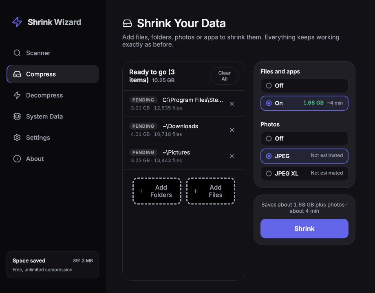Go to Decompress page
Viewport: 375px width, 293px height.
pyautogui.click(x=53, y=95)
